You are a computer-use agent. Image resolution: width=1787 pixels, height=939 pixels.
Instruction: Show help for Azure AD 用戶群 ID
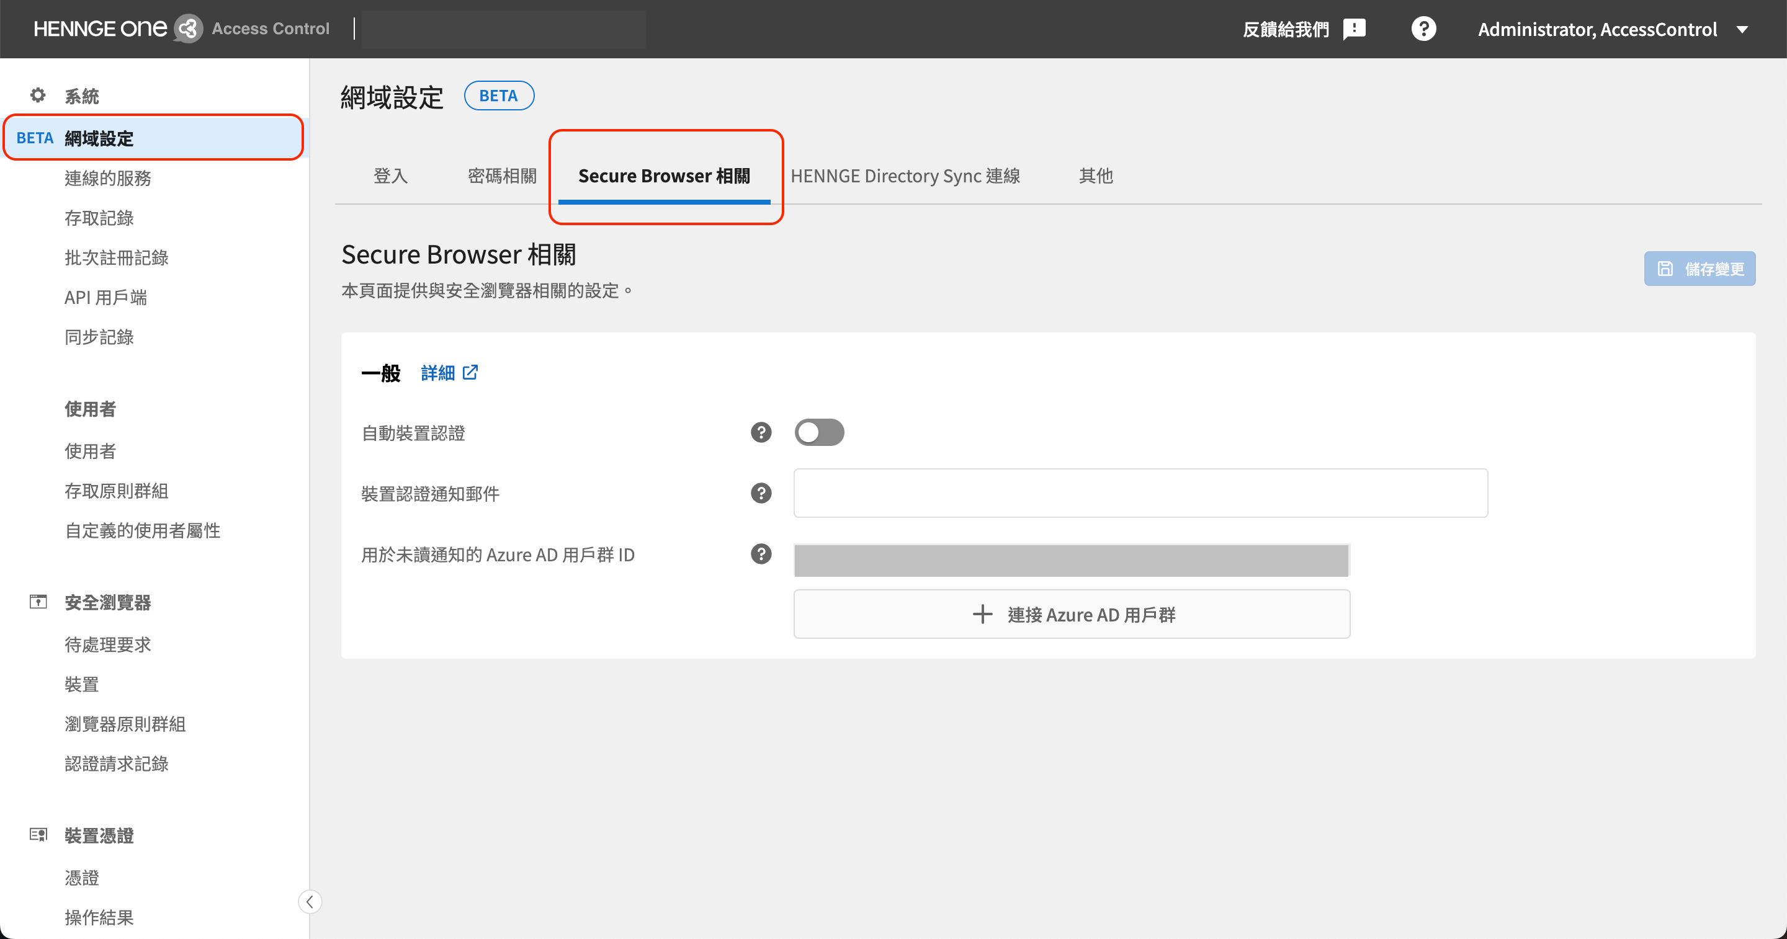click(x=761, y=554)
